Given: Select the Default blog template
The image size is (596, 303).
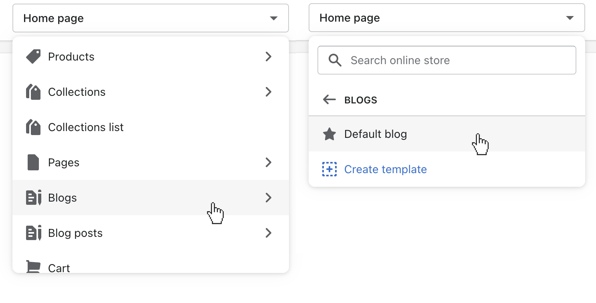Looking at the screenshot, I should 376,134.
